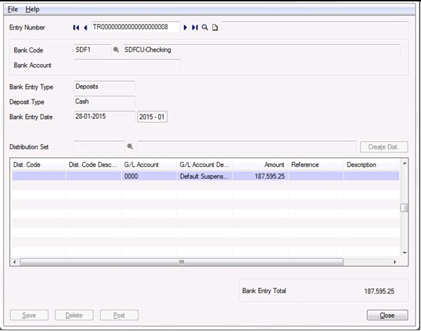Image resolution: width=421 pixels, height=331 pixels.
Task: Click the Bank Code field SDF1
Action: click(92, 50)
